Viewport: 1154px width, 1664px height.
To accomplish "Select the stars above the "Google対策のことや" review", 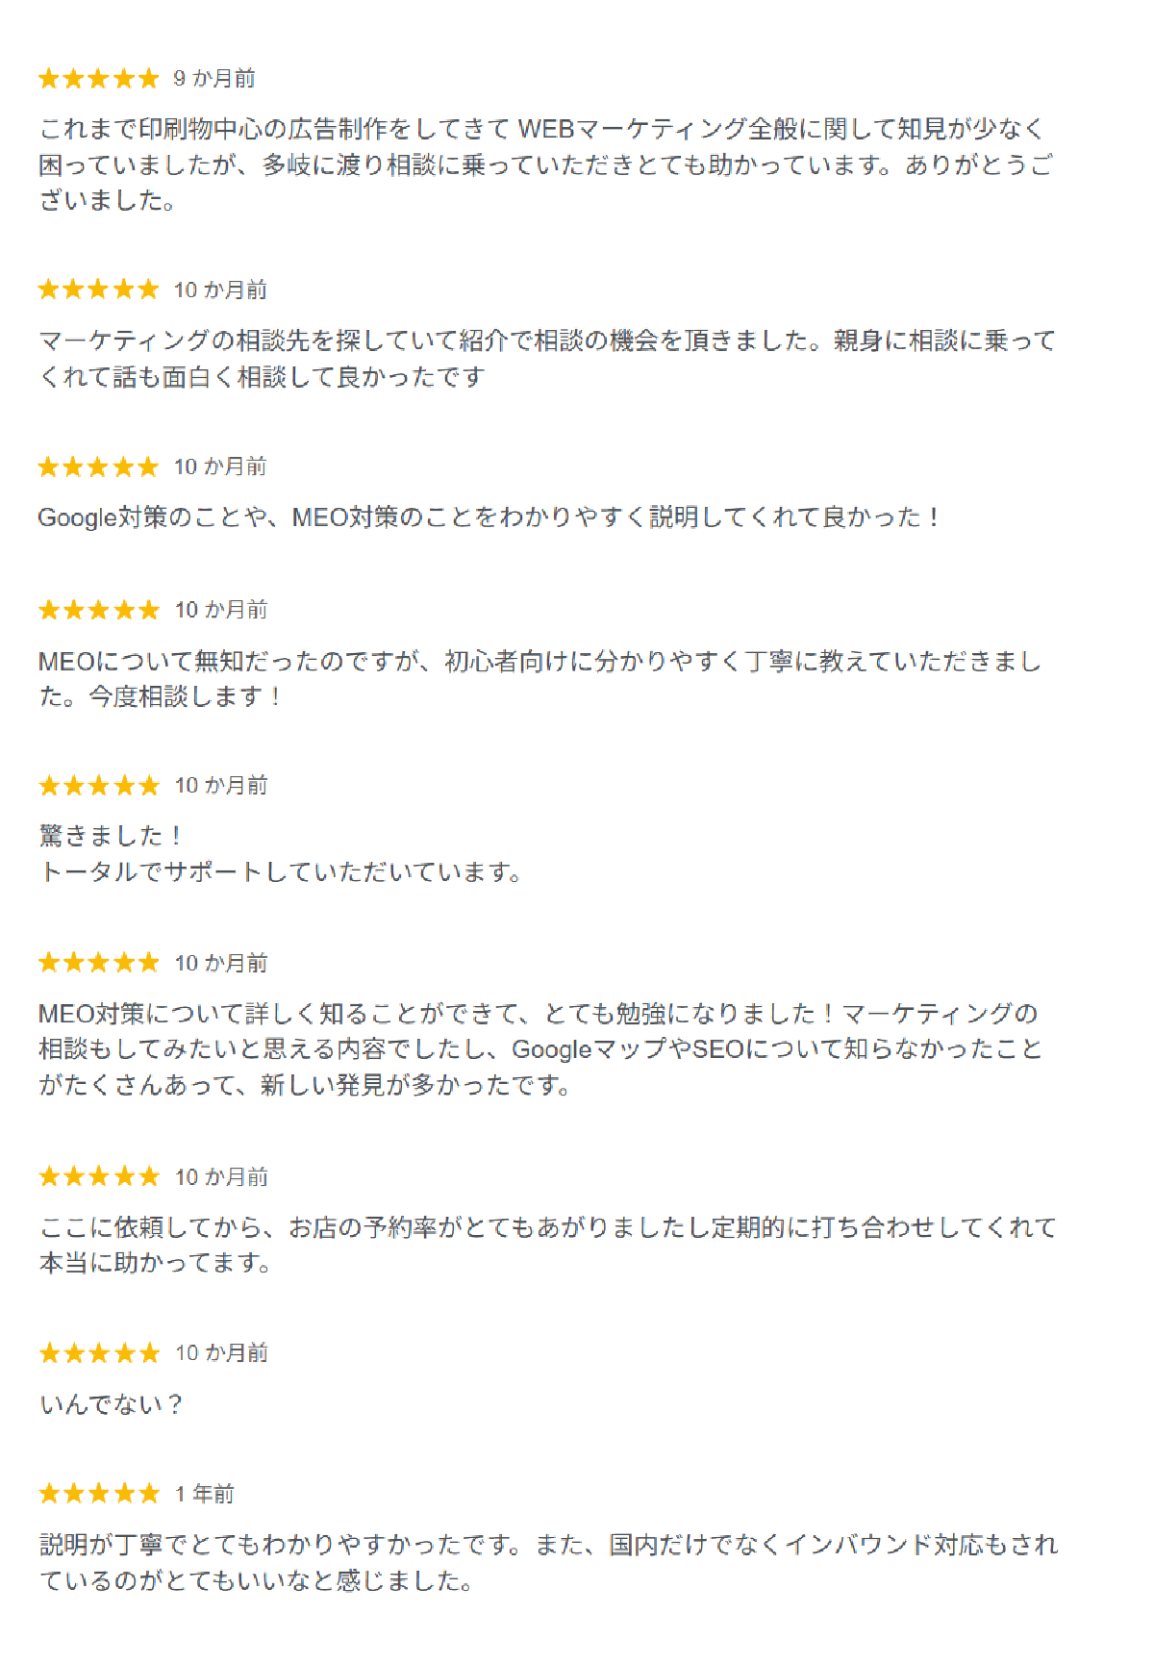I will (x=98, y=467).
